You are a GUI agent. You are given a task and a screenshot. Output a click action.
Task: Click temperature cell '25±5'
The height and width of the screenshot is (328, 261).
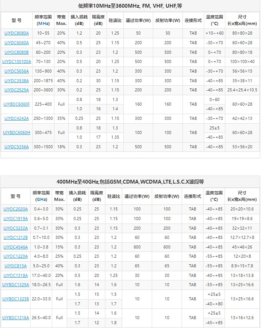(x=215, y=128)
